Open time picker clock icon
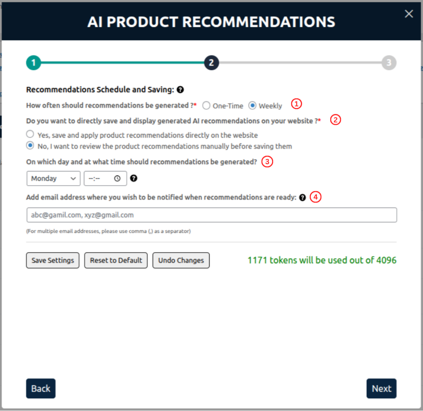The image size is (423, 411). (117, 179)
